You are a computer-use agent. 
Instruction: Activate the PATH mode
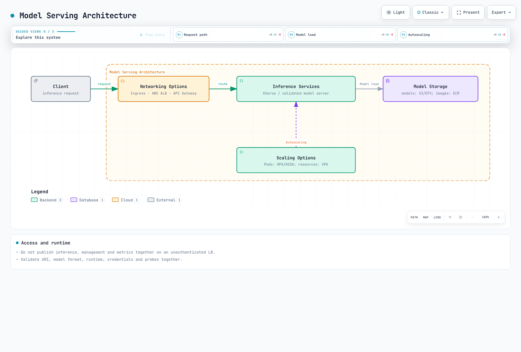click(x=414, y=217)
